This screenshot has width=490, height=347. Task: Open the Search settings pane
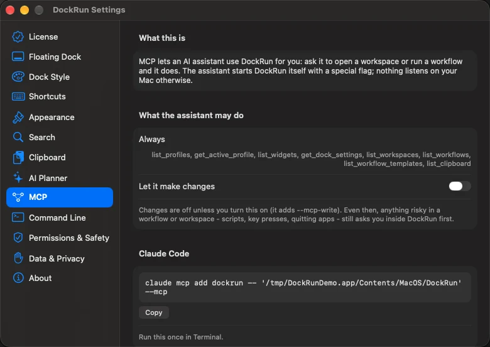[60, 137]
